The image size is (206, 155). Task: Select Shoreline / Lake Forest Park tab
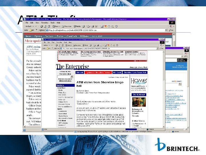pyautogui.click(x=135, y=73)
